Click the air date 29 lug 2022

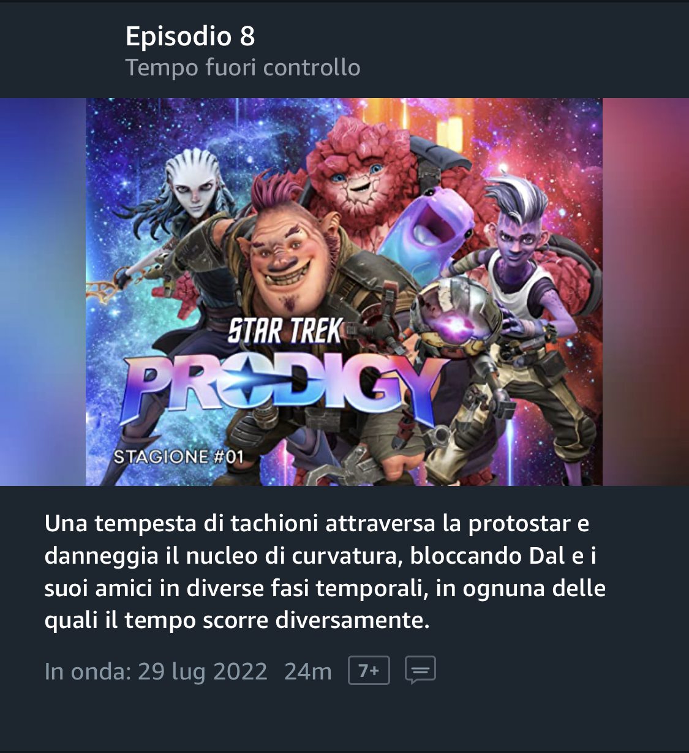tap(202, 672)
